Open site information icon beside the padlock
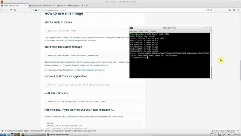The width and height of the screenshot is (241, 136). [x=34, y=10]
